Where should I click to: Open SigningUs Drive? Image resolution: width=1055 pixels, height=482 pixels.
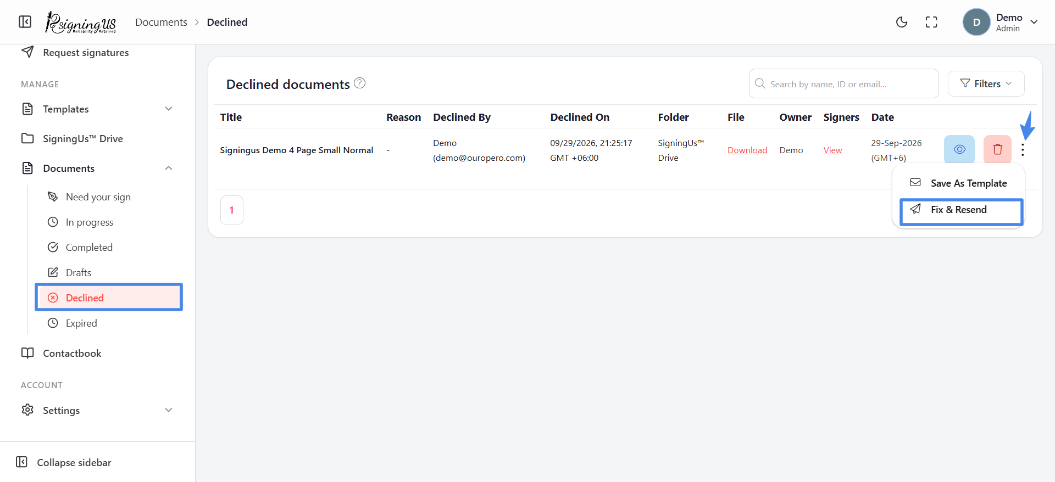(x=83, y=138)
